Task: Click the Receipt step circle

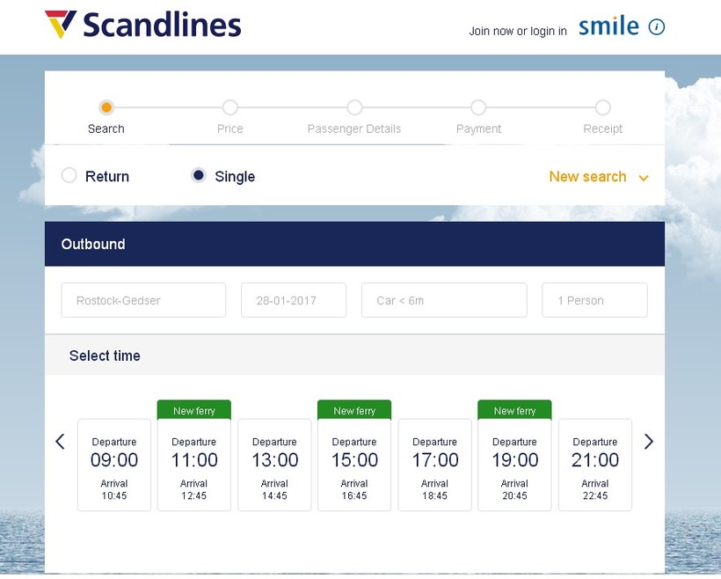Action: click(x=602, y=107)
